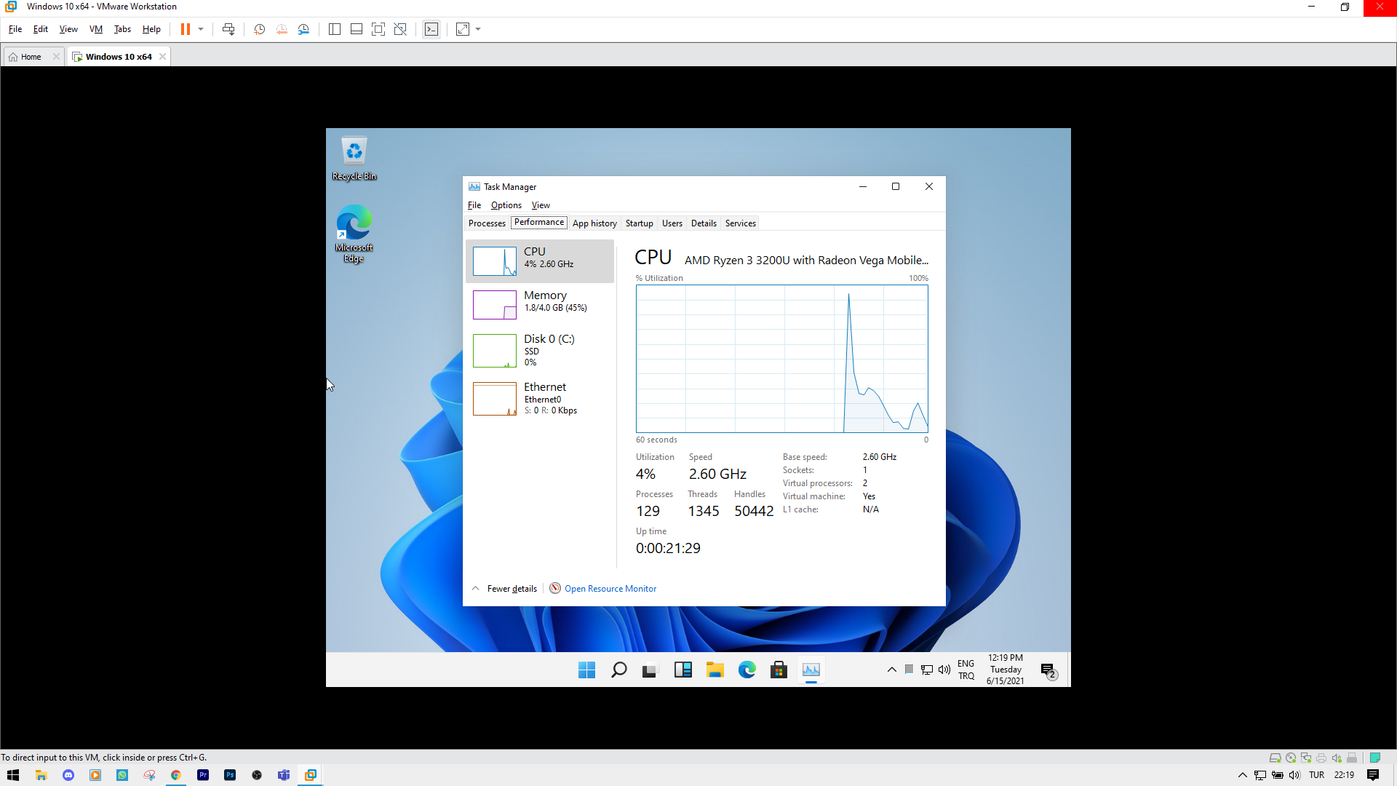The width and height of the screenshot is (1397, 786).
Task: Click Send Ctrl+Alt+Del toolbar icon
Action: point(228,29)
